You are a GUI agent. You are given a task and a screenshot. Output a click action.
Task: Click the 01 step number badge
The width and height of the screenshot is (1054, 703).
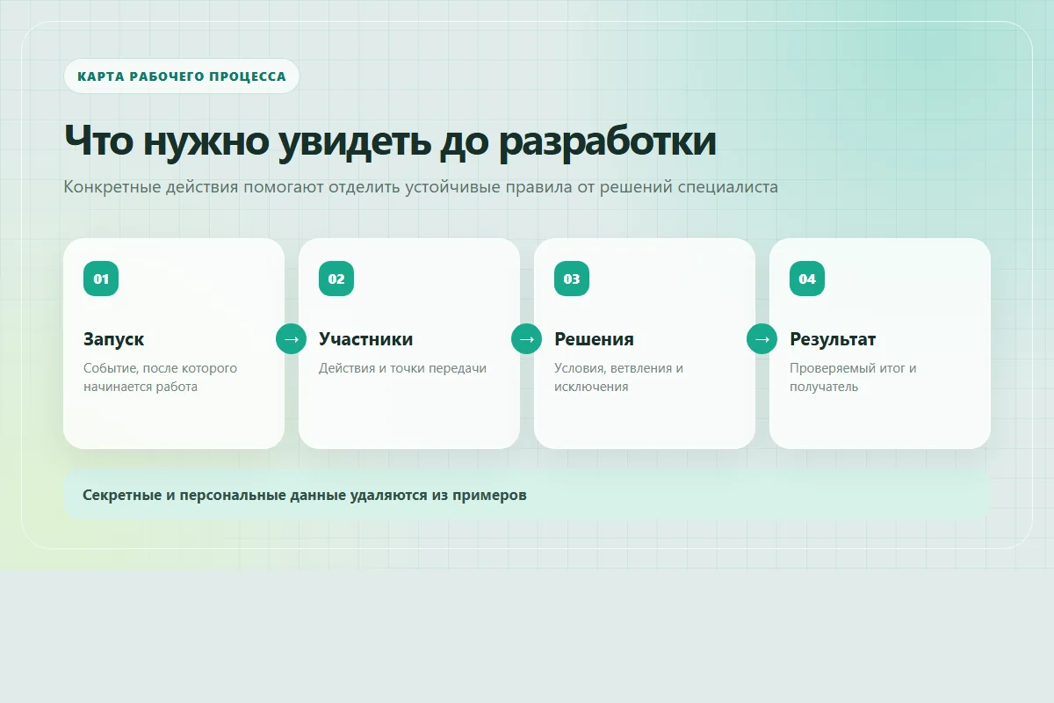pos(101,279)
